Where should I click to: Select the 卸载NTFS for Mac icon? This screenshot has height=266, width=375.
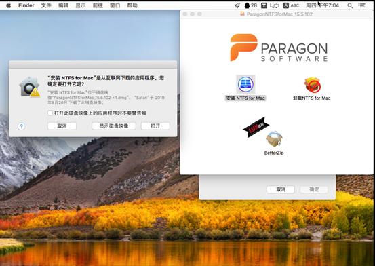pos(312,85)
